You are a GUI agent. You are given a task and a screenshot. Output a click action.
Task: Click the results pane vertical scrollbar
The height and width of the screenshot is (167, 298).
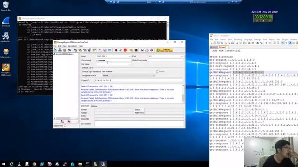[x=183, y=94]
